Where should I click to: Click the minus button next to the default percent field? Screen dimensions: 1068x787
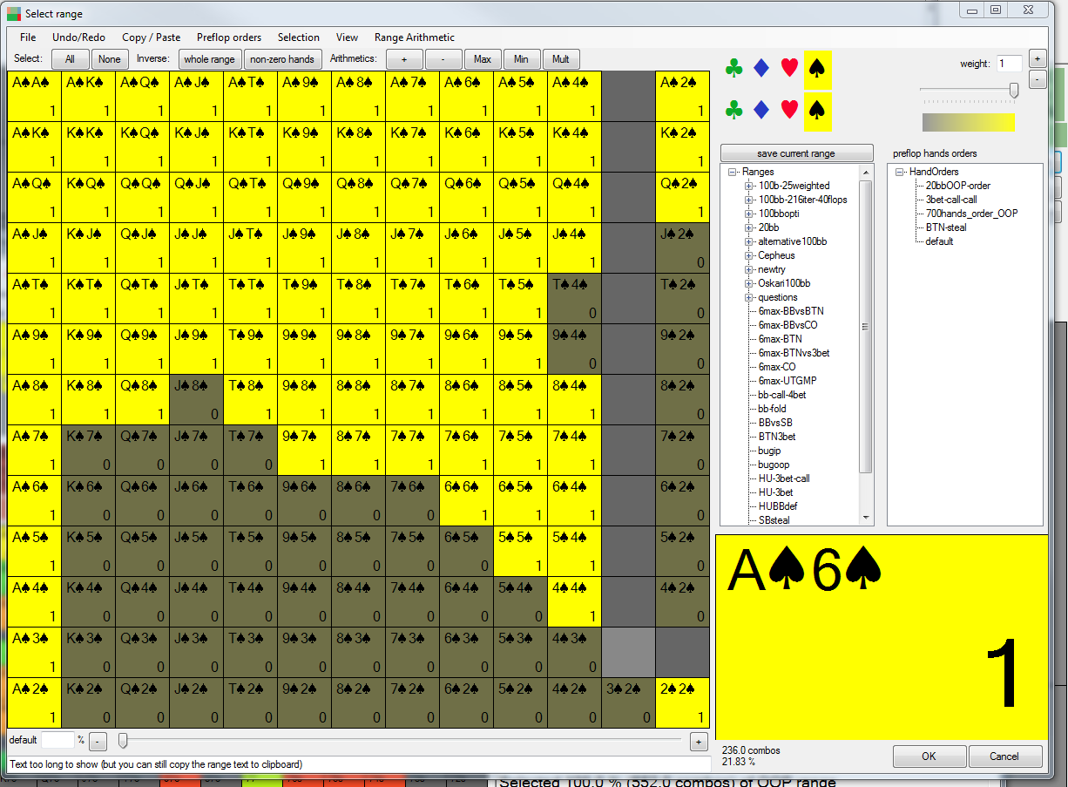coord(98,741)
